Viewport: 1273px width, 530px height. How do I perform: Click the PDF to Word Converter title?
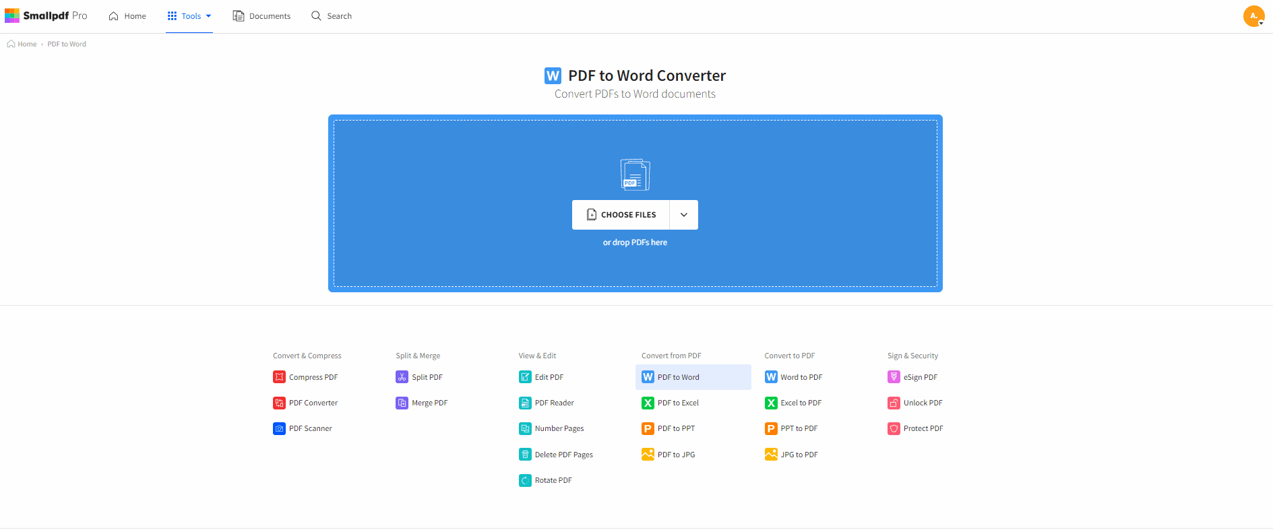[x=647, y=75]
